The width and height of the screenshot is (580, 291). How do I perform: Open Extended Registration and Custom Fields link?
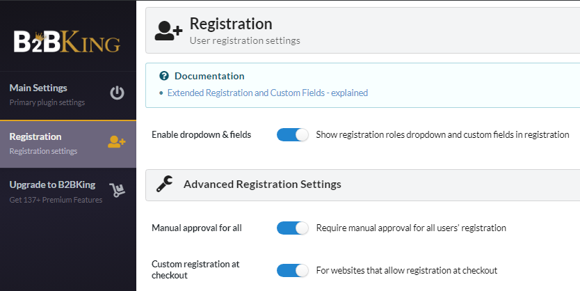coord(268,93)
